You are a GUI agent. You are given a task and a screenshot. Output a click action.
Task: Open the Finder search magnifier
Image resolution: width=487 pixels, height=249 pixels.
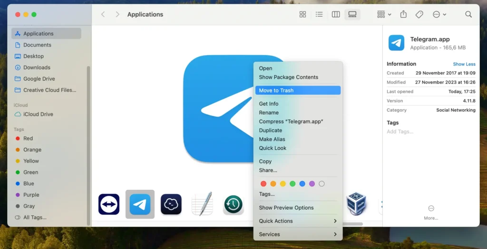(468, 14)
